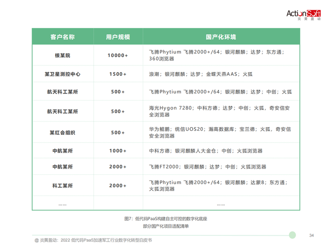Click the 科工某所 customer cell
The width and height of the screenshot is (332, 249).
[x=62, y=186]
